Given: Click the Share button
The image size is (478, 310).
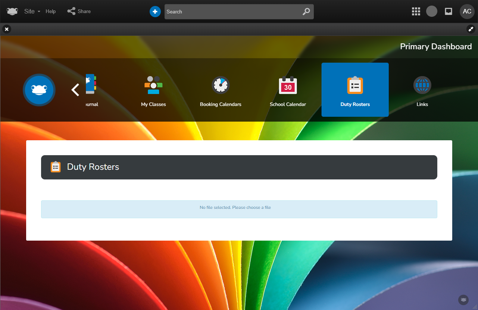Looking at the screenshot, I should click(79, 11).
